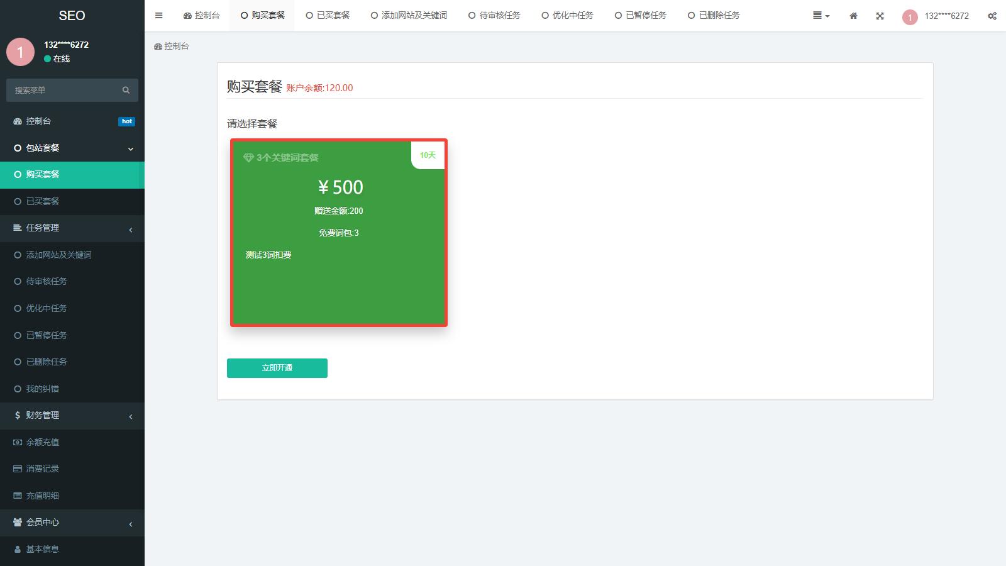Screen dimensions: 1006x566
Task: Click the avatar circle in the sidebar
Action: (20, 52)
